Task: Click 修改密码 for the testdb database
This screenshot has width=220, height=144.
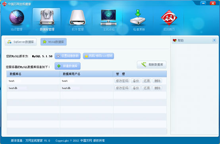Action: click(x=122, y=88)
